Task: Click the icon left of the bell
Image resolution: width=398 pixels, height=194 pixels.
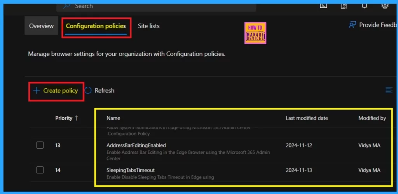Action: (344, 5)
